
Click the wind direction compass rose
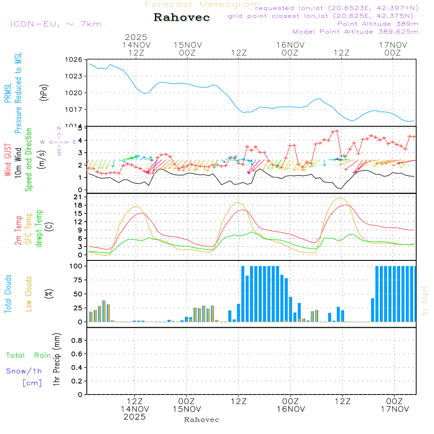click(x=59, y=141)
